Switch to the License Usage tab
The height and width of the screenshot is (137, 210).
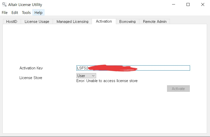[37, 21]
